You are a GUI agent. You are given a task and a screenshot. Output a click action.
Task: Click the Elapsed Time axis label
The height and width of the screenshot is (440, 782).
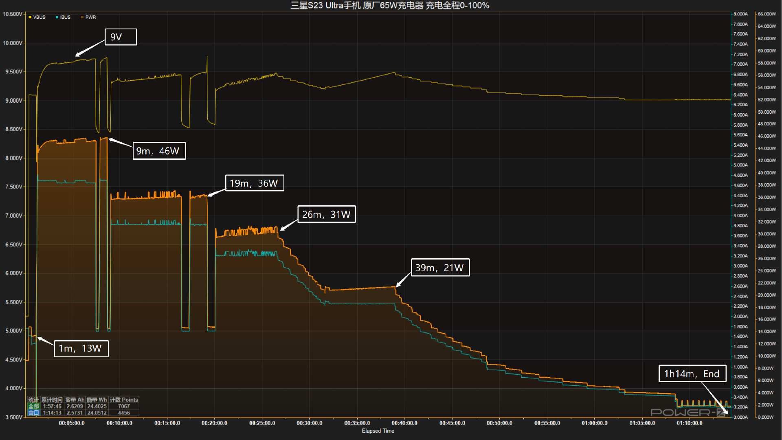pos(378,431)
